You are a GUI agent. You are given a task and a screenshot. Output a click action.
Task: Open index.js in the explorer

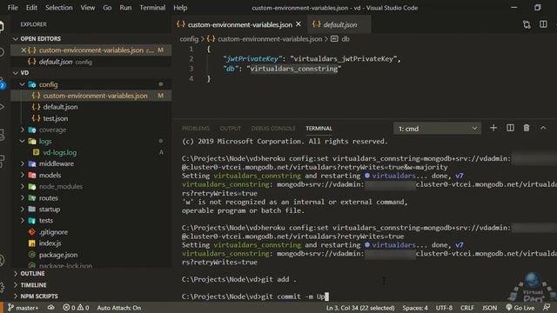50,243
